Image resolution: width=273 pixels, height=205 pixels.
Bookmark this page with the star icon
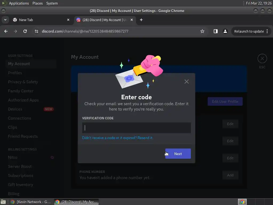(202, 31)
